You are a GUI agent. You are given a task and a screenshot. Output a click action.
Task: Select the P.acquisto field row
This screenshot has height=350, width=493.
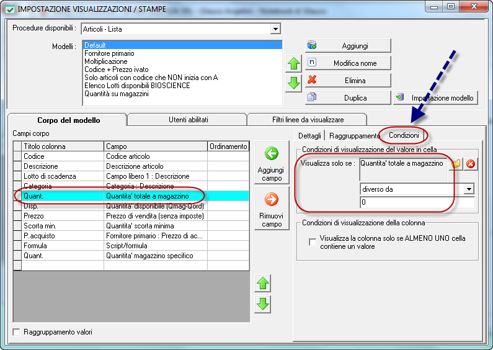click(131, 236)
